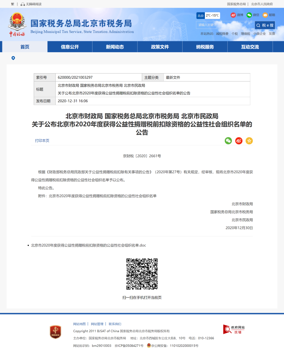Click the 减税降费 hot keyword
Screen dimensions: 284x352
[222, 34]
